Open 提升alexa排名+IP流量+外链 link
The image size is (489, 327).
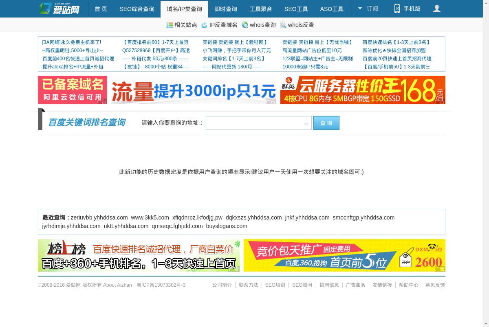(x=73, y=67)
